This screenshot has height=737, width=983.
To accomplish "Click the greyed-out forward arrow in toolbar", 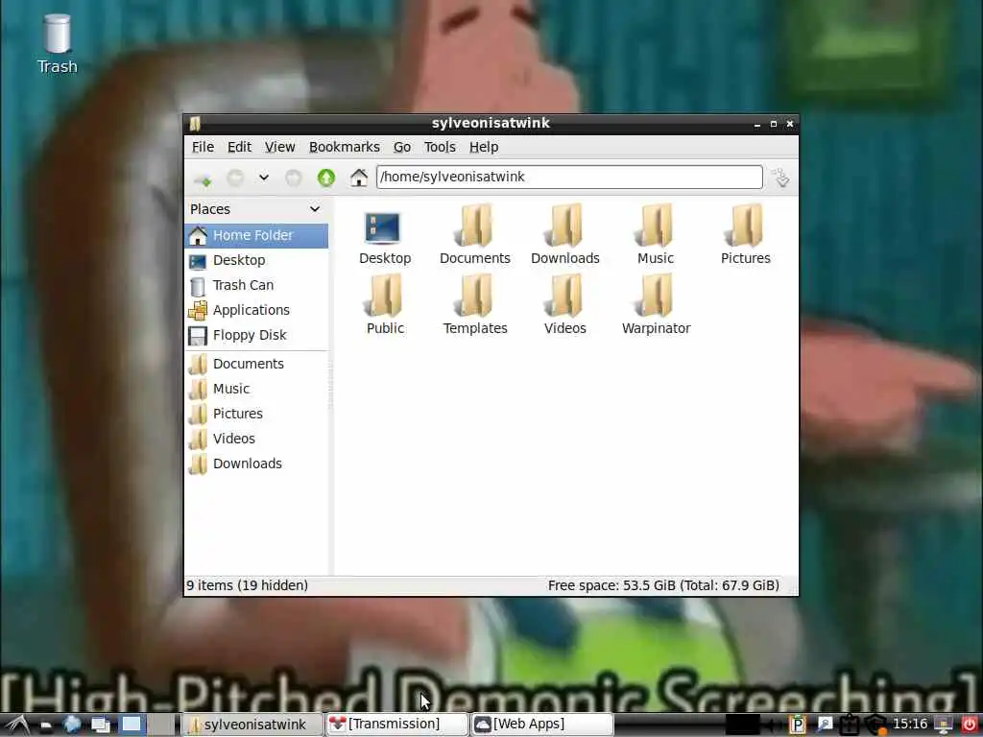I will tap(294, 178).
